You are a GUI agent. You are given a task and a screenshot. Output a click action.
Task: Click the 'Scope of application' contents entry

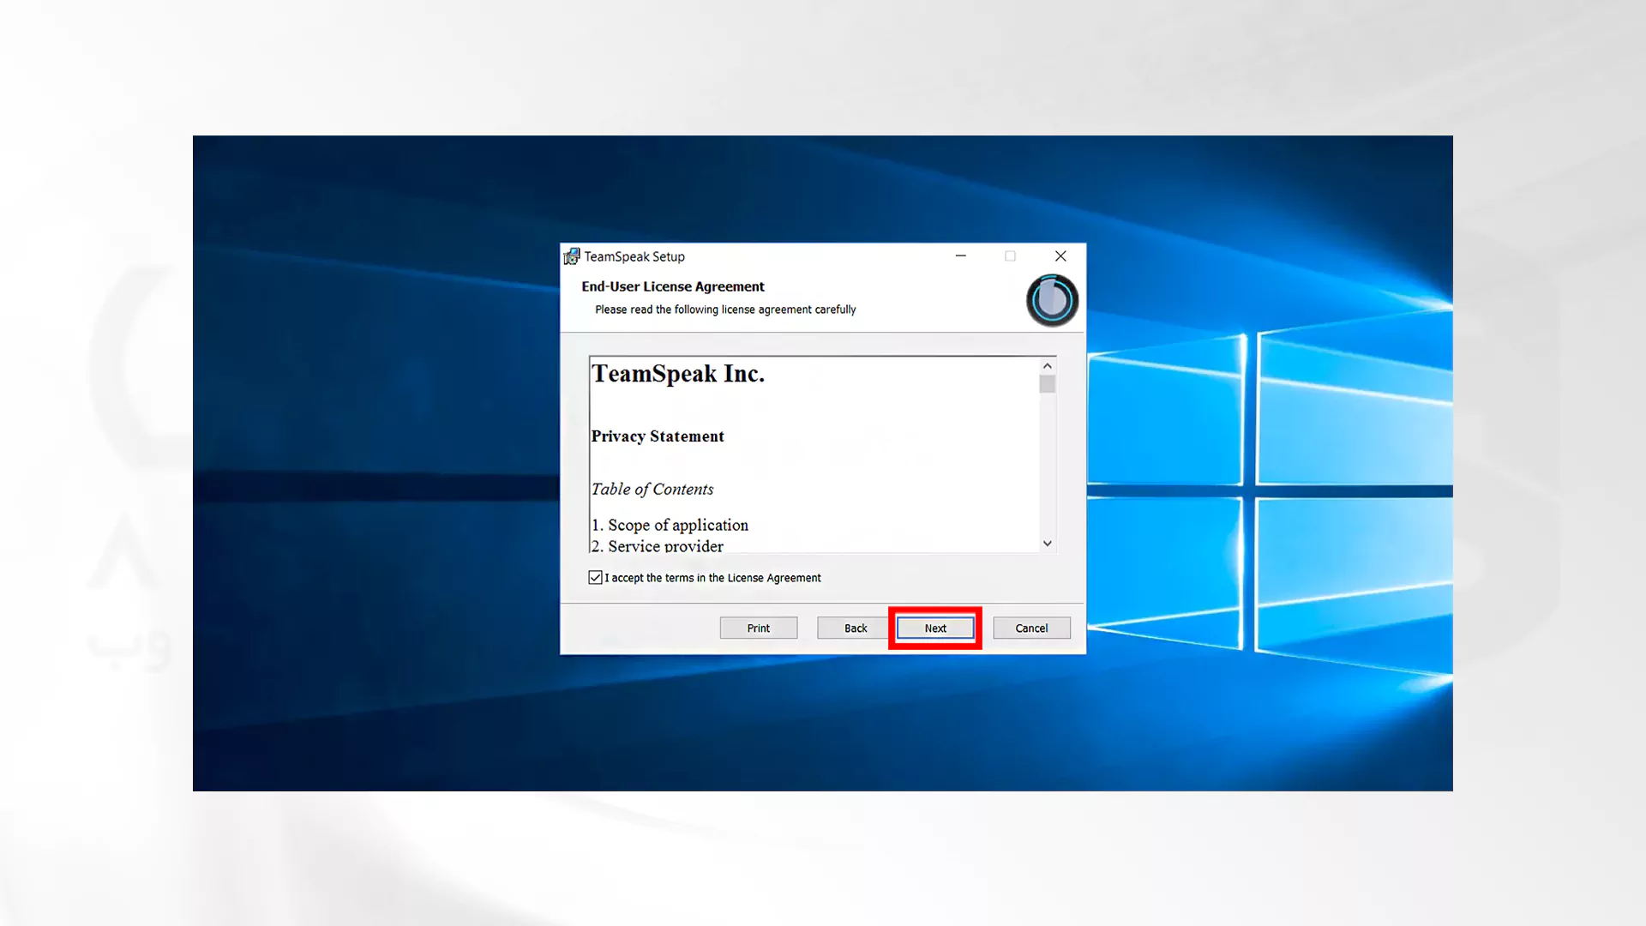tap(678, 525)
